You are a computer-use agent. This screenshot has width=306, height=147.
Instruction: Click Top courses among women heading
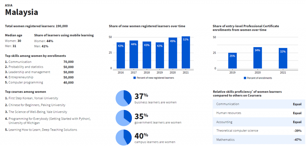click(26, 92)
